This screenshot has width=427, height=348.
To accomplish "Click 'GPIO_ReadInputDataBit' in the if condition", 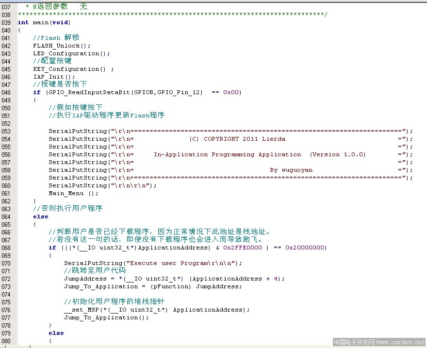I will [x=89, y=92].
